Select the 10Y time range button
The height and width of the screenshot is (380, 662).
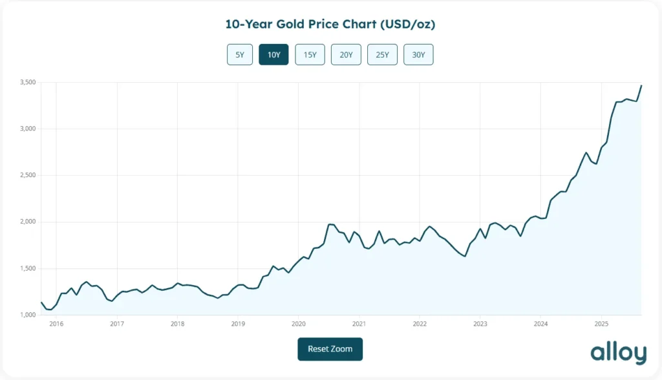point(273,55)
